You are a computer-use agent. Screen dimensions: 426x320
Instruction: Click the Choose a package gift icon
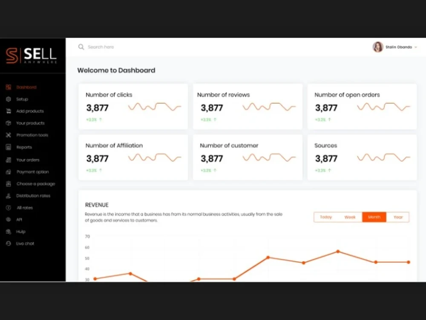coord(9,183)
